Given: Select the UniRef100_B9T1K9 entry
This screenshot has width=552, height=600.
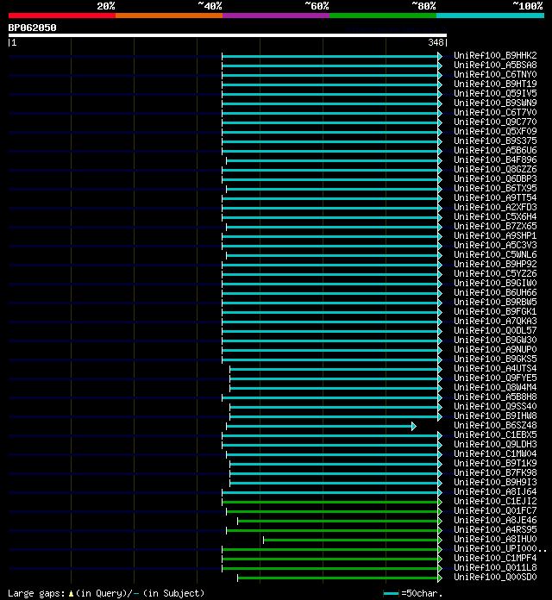Looking at the screenshot, I should point(495,464).
